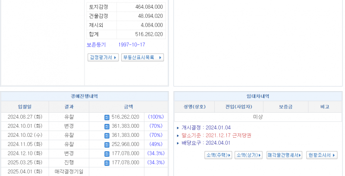Screen dimensions: 345x176
Task: Click the 최 icon in the 2024.12.10 row
Action: (107, 154)
